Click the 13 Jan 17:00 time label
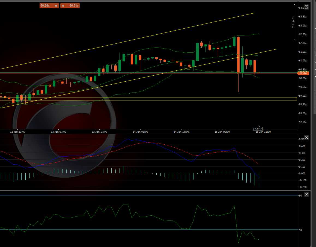This screenshot has width=316, height=247. (x=99, y=132)
